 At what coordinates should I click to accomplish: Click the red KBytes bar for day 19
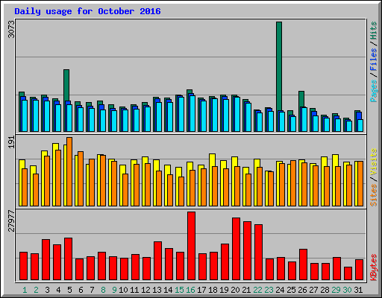tap(225, 262)
